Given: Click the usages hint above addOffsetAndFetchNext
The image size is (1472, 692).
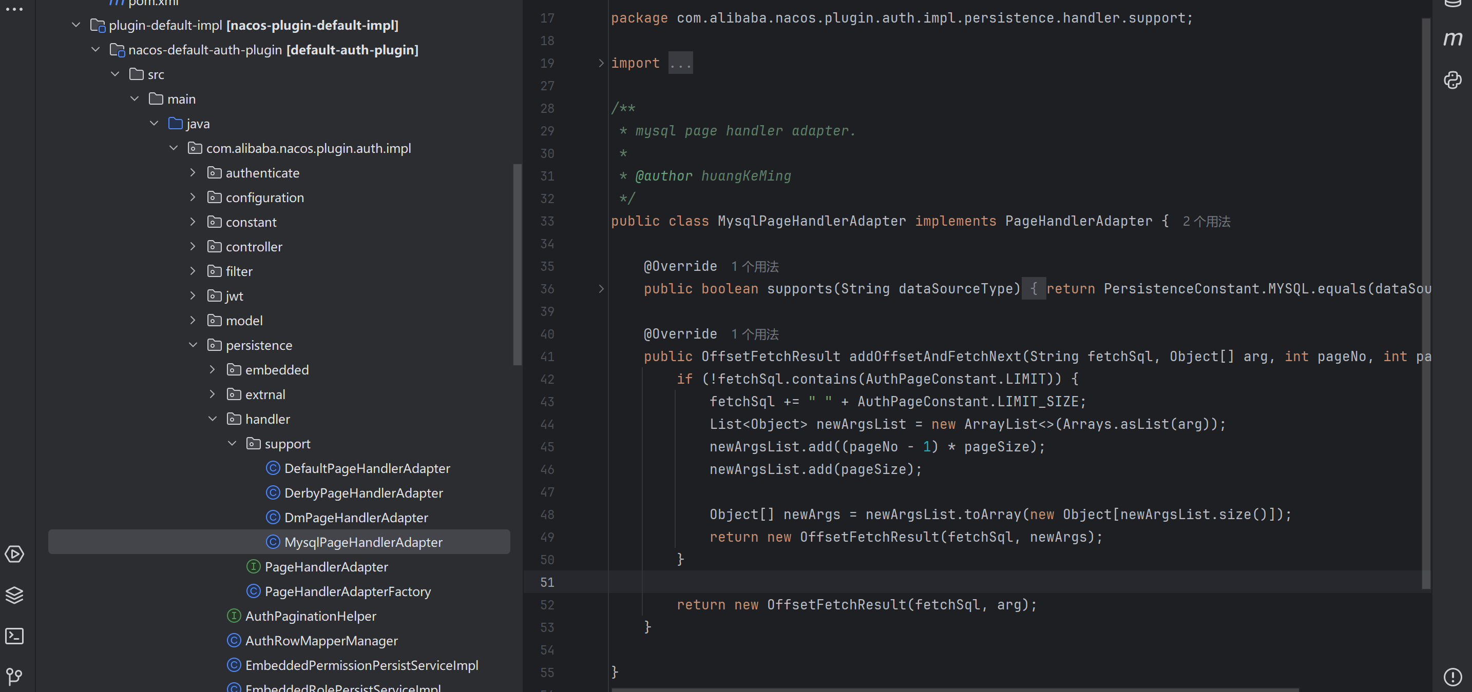Looking at the screenshot, I should 755,334.
